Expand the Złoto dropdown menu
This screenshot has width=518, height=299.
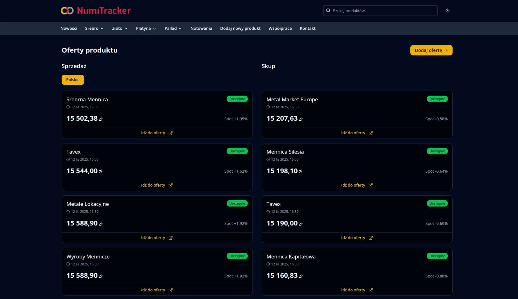[119, 29]
